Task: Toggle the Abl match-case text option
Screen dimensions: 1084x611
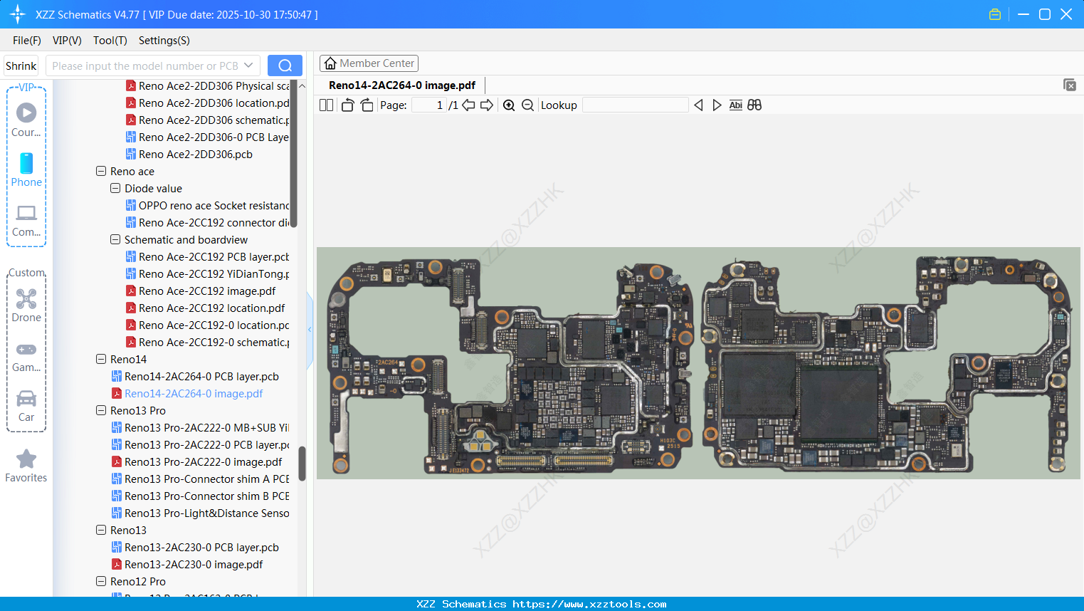Action: [x=735, y=105]
